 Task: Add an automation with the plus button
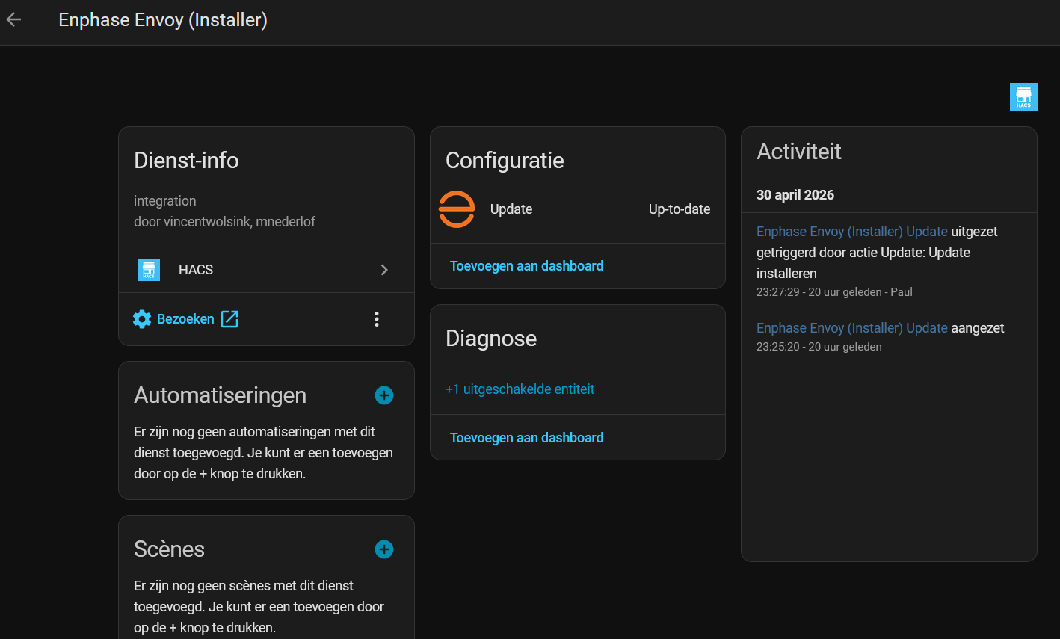[x=384, y=395]
